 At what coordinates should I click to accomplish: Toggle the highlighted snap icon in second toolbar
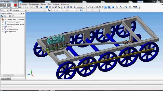(81, 10)
